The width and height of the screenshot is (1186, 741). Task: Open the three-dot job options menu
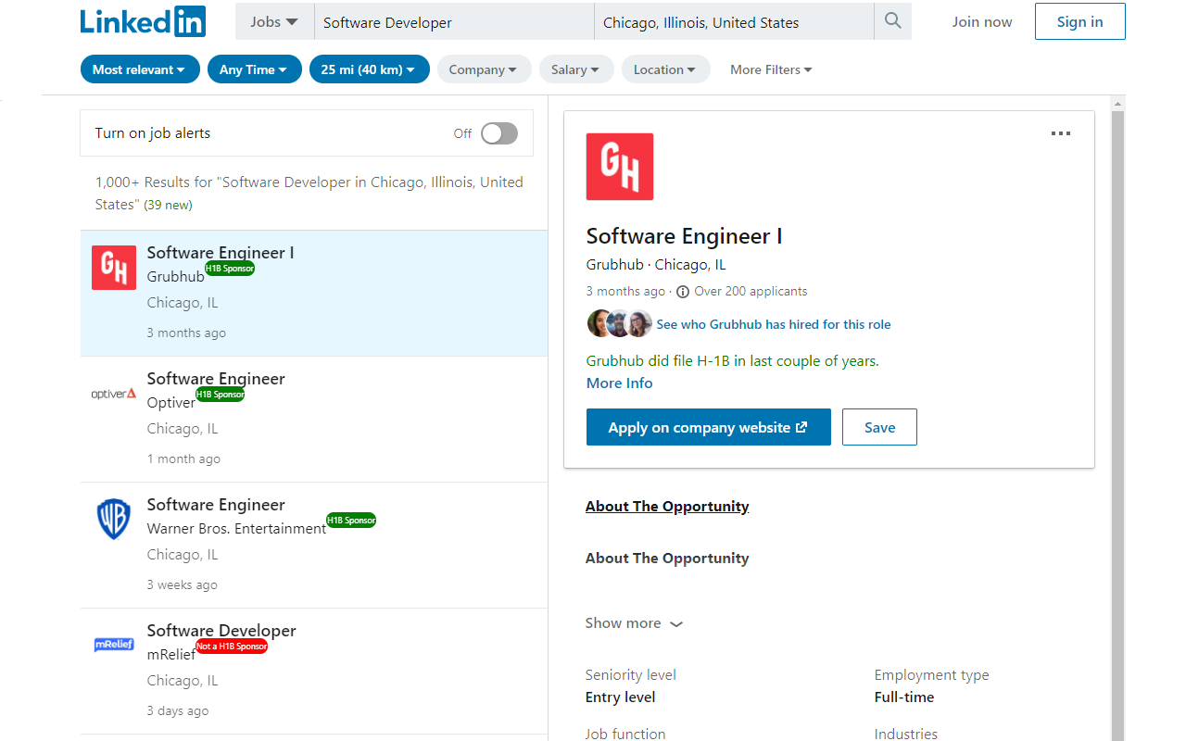pos(1060,133)
